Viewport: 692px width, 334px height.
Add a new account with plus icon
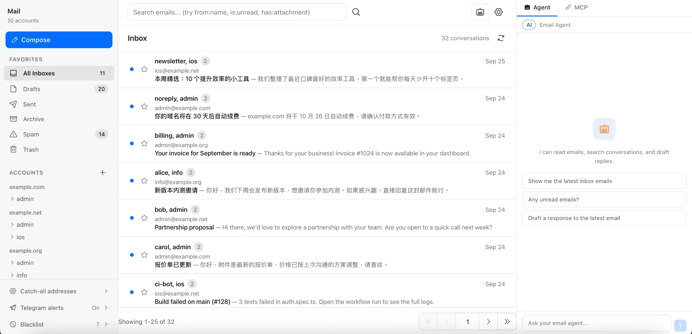pyautogui.click(x=103, y=173)
